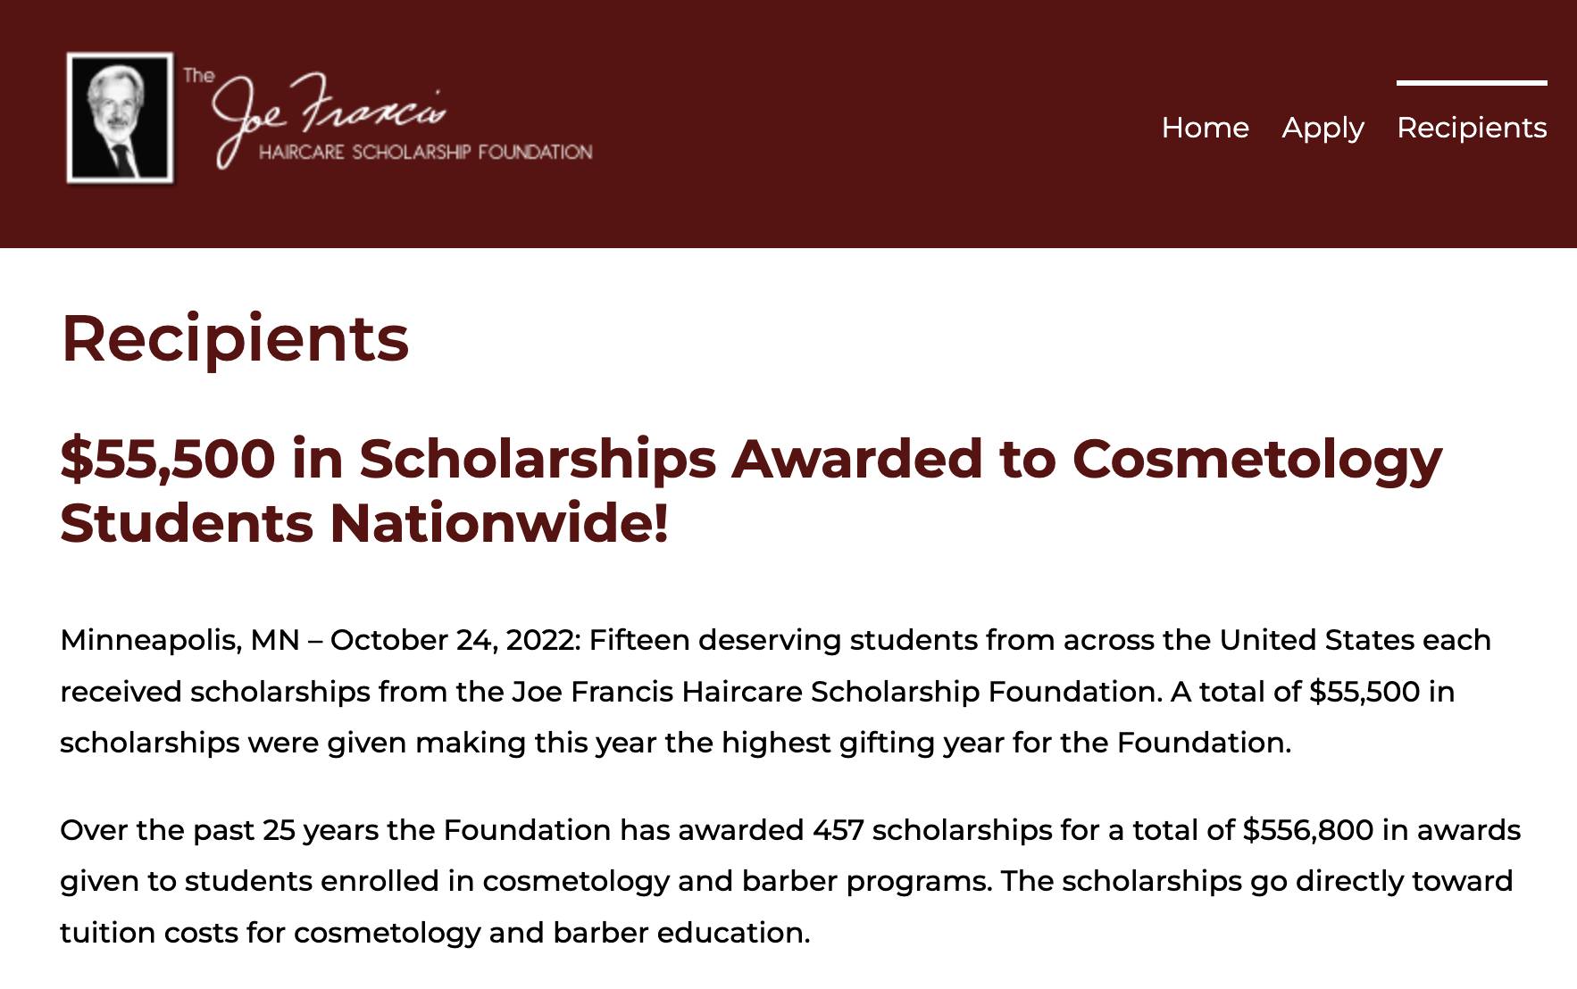
Task: Click the October 24, 2022 date text
Action: coord(455,641)
